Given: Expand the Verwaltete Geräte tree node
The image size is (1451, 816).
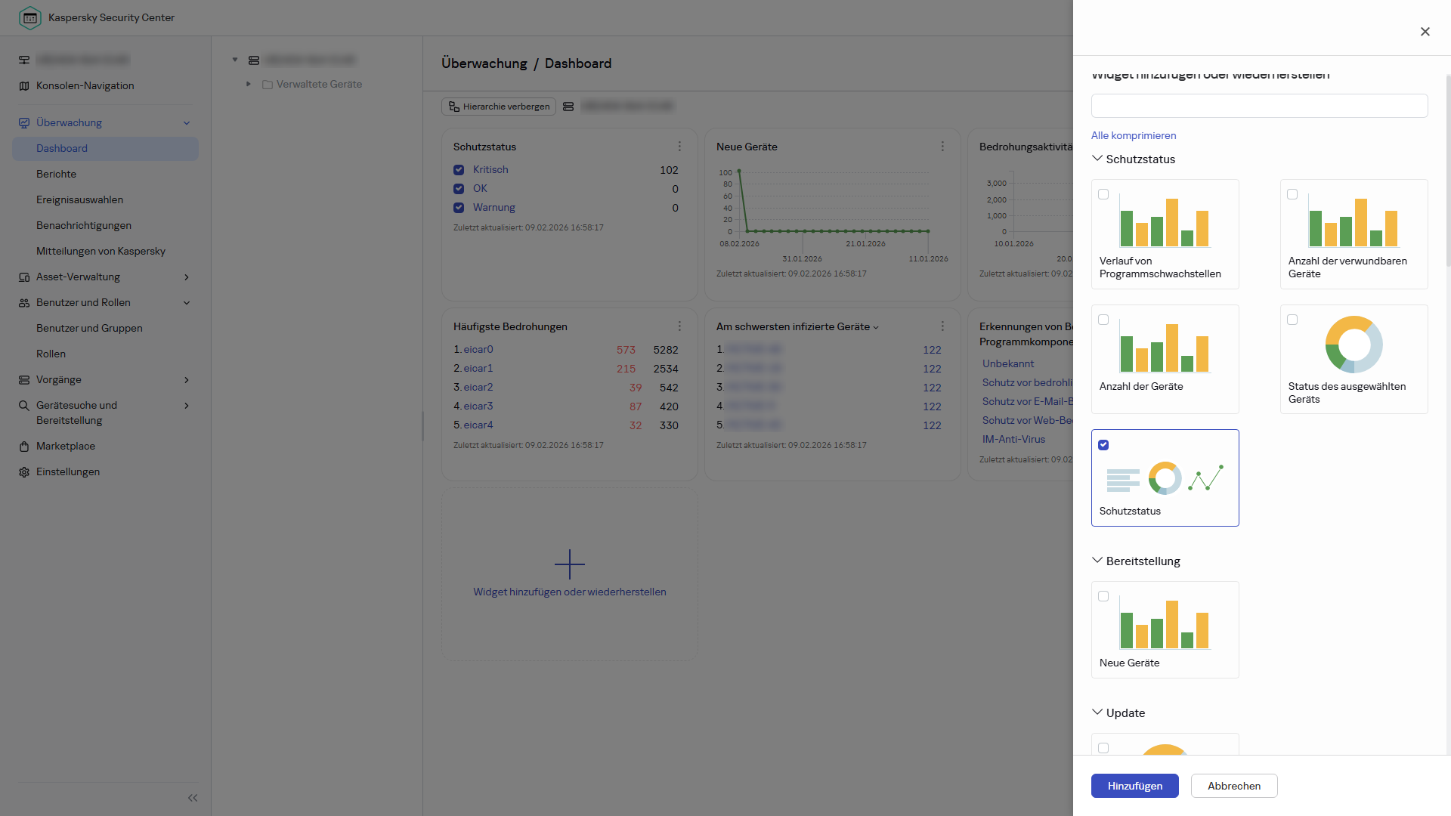Looking at the screenshot, I should pos(249,84).
